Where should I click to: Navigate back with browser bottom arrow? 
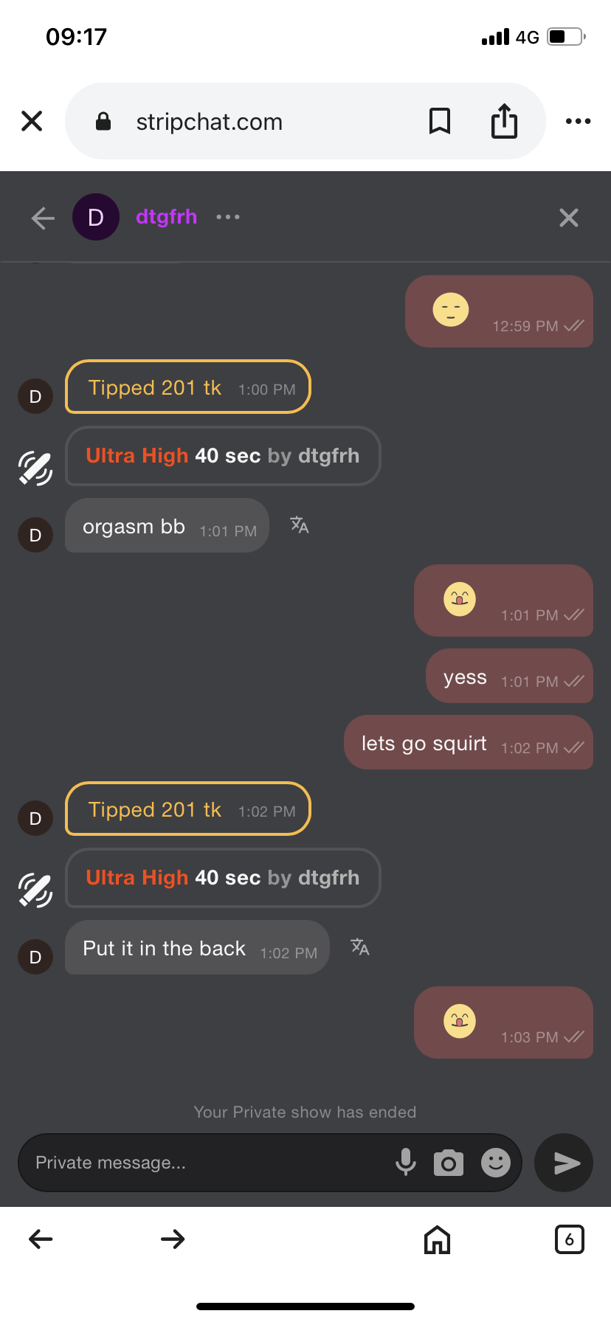click(x=41, y=1239)
